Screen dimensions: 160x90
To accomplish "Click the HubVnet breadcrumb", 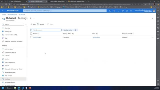I will (22, 14).
